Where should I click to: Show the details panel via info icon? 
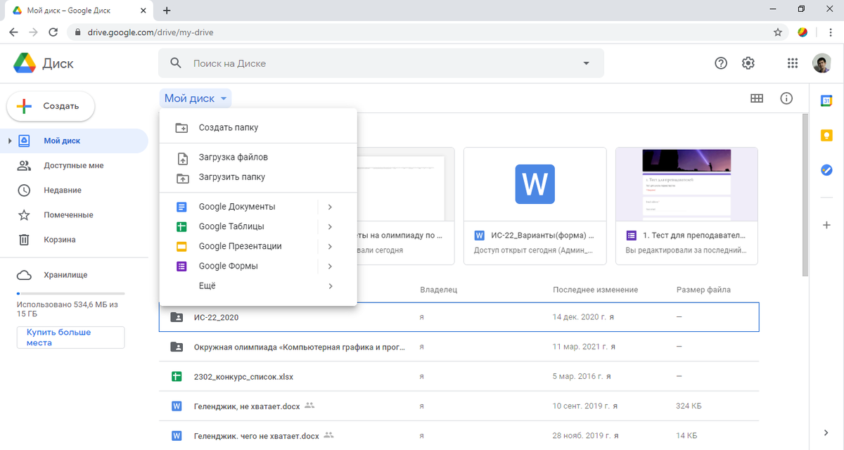coord(786,98)
